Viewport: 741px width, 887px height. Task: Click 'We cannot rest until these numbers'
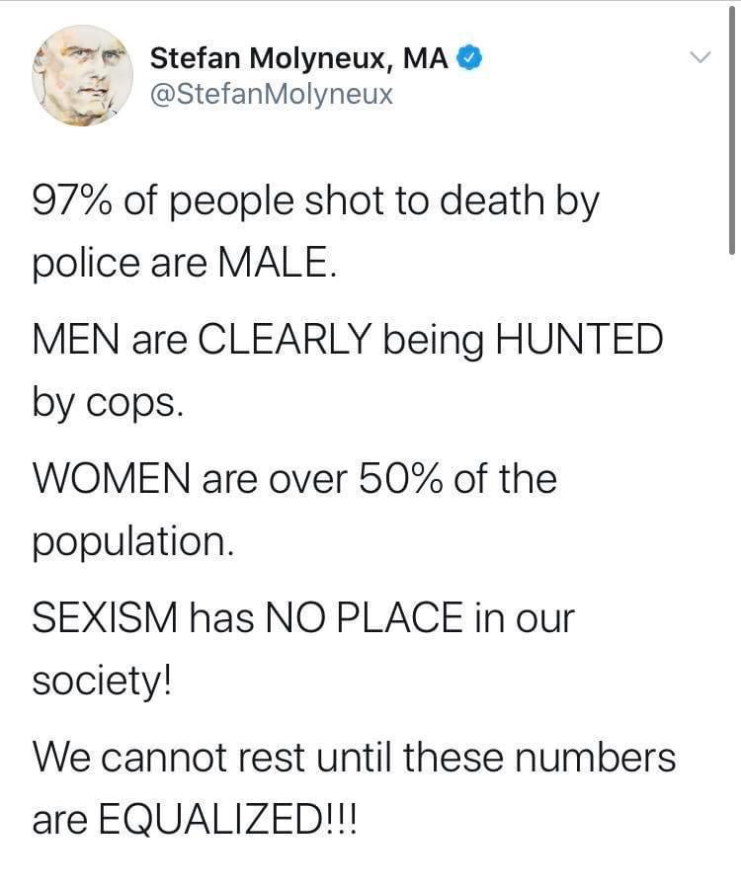click(356, 758)
